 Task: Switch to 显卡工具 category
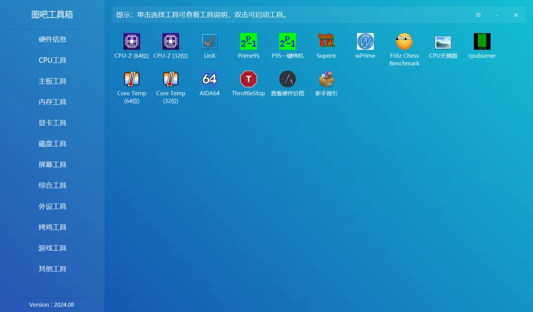pos(52,123)
